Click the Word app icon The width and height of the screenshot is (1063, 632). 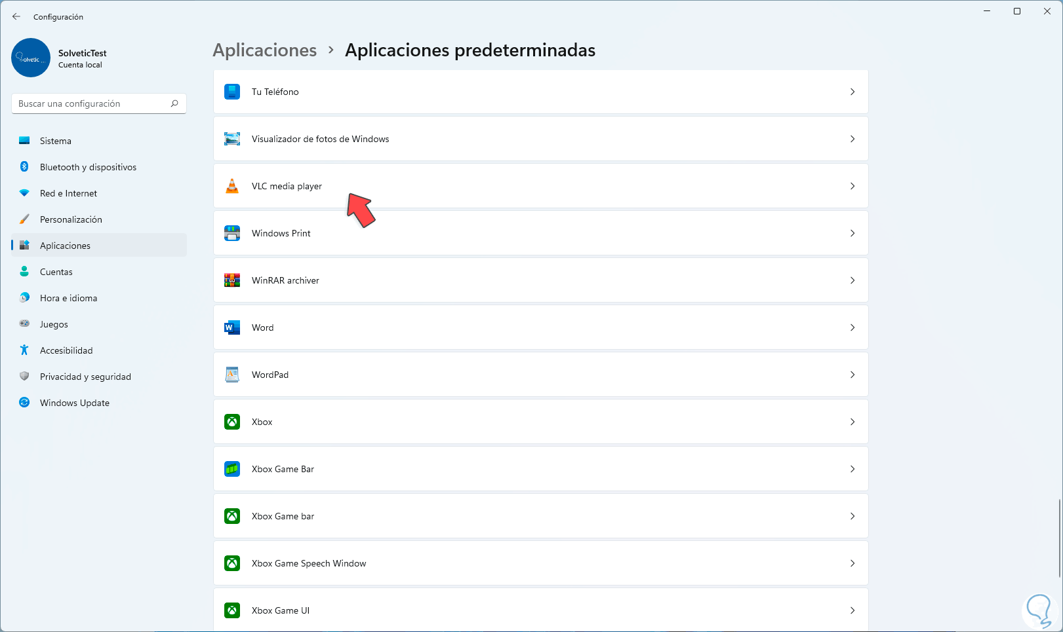click(232, 327)
